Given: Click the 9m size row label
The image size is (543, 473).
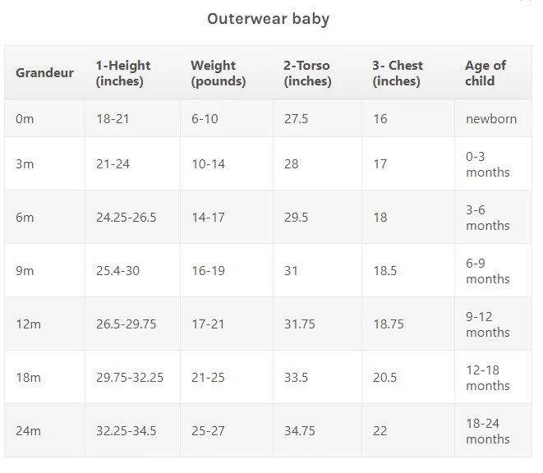Looking at the screenshot, I should pyautogui.click(x=25, y=271).
